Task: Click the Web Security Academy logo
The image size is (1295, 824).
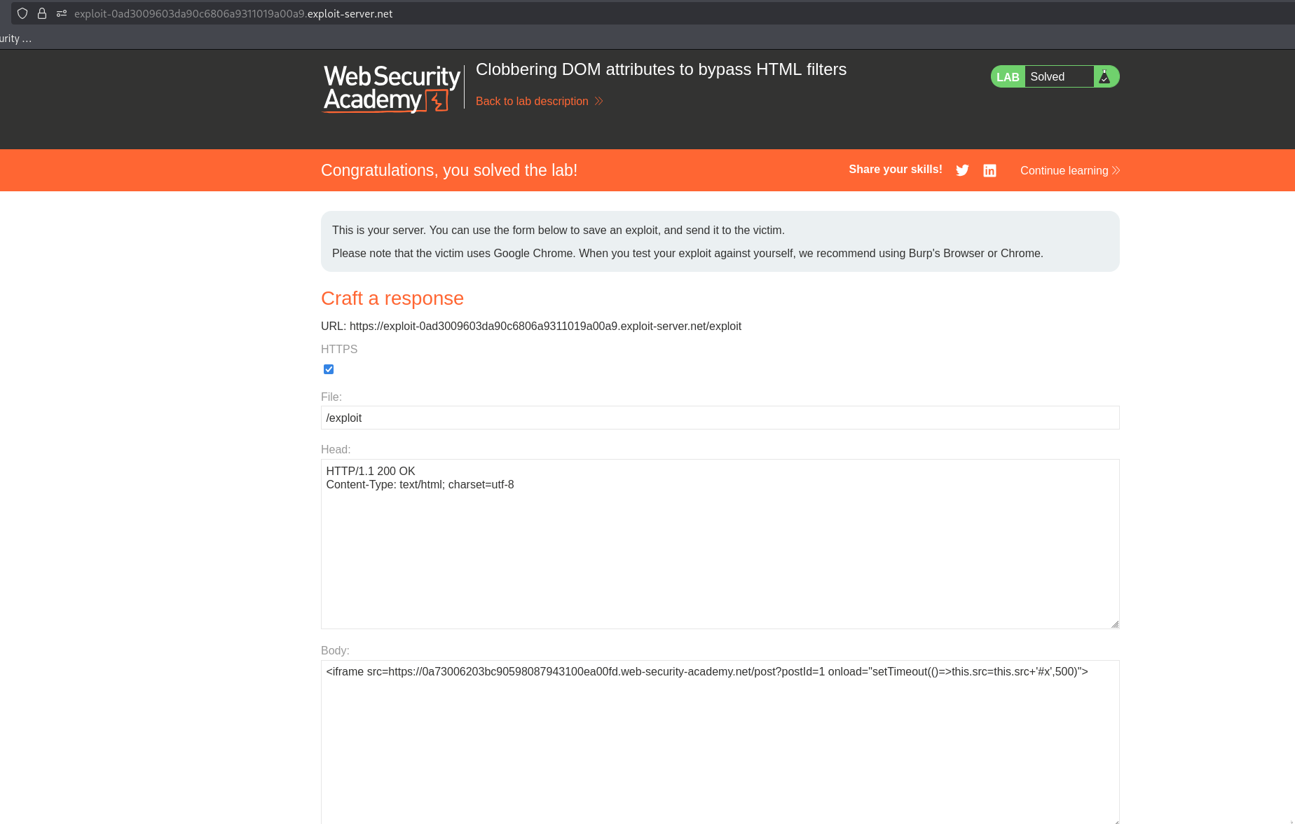Action: tap(392, 88)
